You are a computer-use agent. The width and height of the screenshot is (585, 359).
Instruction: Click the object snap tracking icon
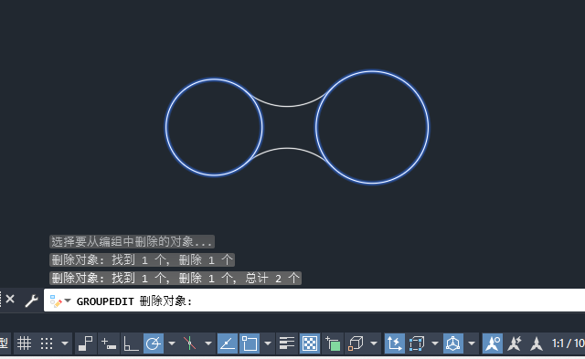click(x=228, y=343)
